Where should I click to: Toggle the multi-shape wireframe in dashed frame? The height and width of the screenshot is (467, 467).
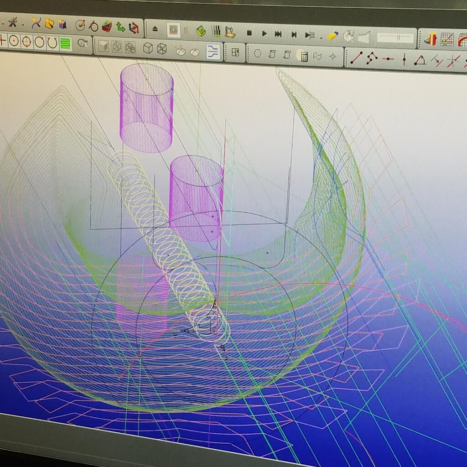coord(130,47)
